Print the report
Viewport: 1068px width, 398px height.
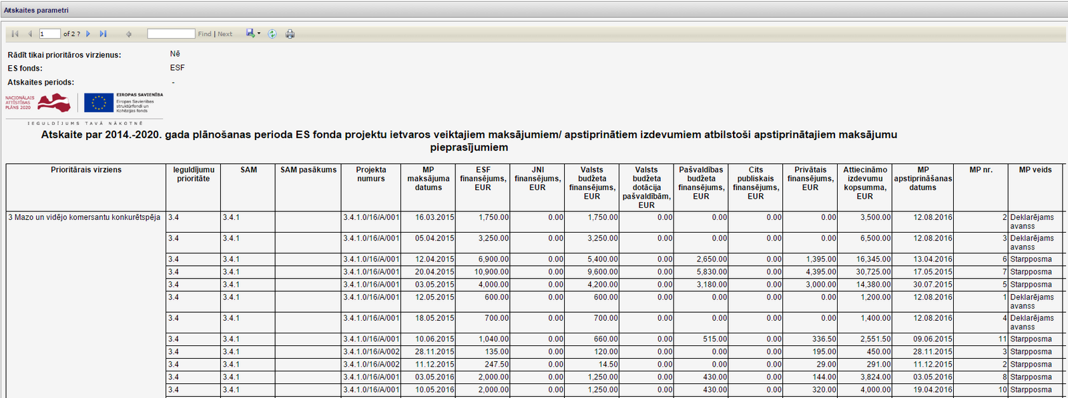[290, 34]
